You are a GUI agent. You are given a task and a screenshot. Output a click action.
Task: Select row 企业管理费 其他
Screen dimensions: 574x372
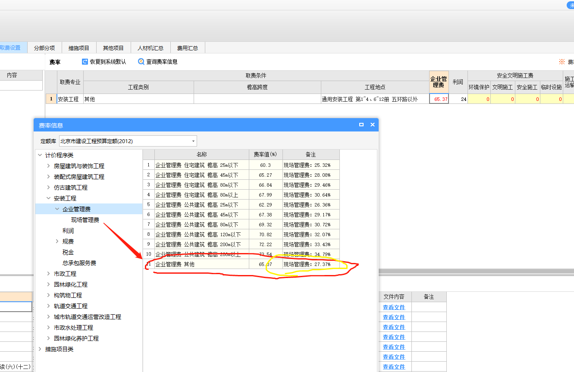click(242, 264)
